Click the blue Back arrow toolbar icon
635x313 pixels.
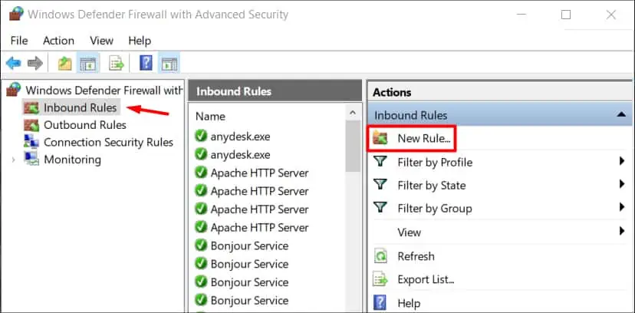click(13, 64)
